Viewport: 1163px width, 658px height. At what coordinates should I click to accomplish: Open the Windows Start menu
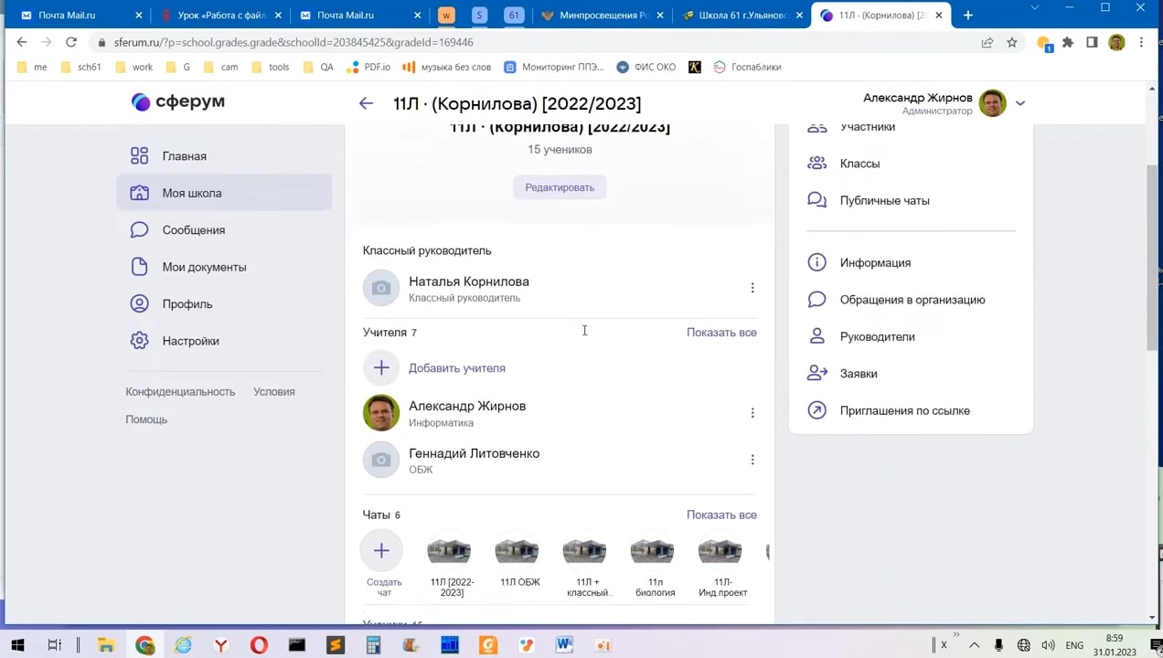point(17,645)
